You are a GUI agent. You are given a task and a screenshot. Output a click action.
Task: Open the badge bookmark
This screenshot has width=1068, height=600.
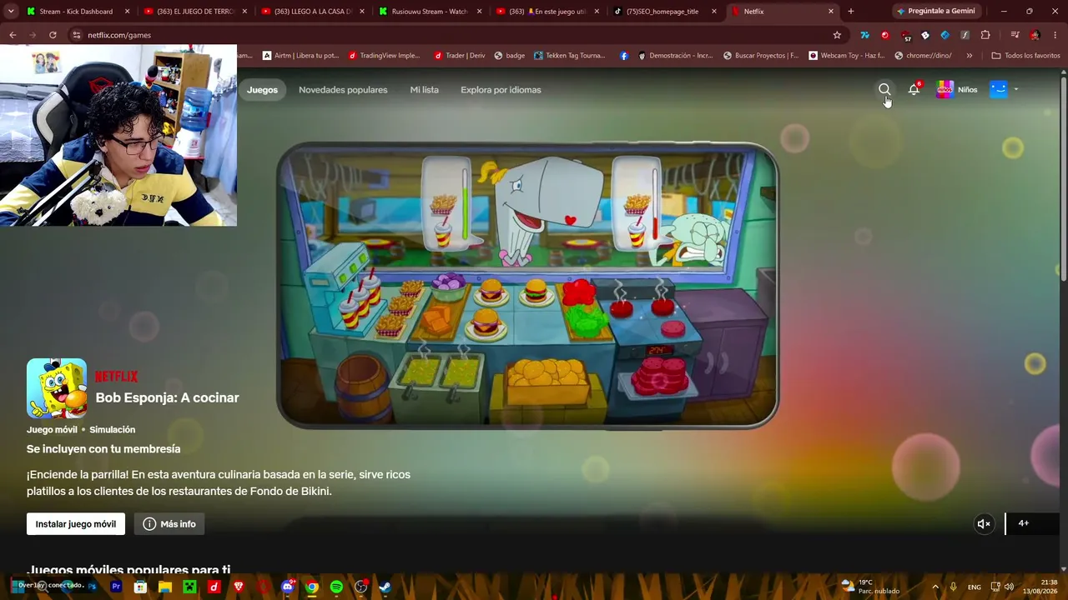[x=510, y=56]
